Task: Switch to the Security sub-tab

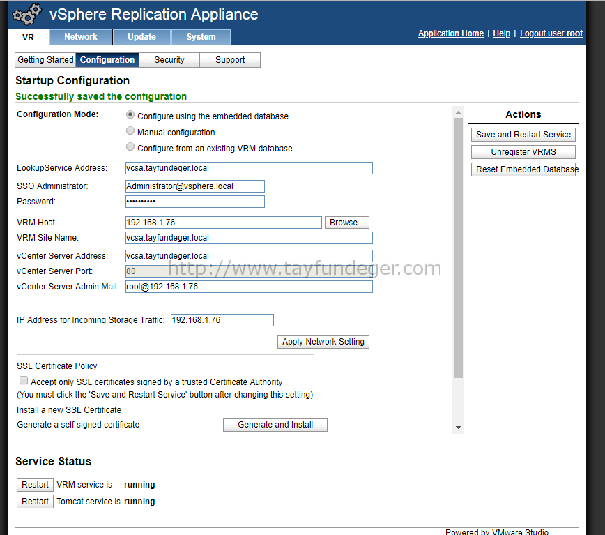Action: click(169, 60)
